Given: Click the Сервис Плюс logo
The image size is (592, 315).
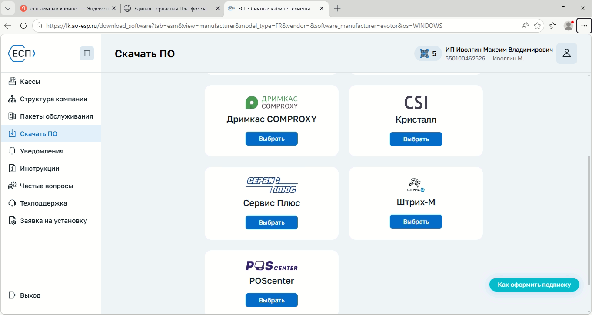Looking at the screenshot, I should point(272,185).
